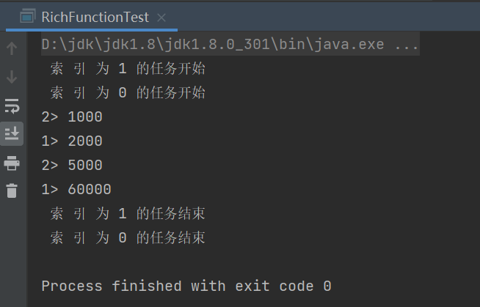Click the output line "1> 60000"
The height and width of the screenshot is (307, 480).
pos(76,189)
